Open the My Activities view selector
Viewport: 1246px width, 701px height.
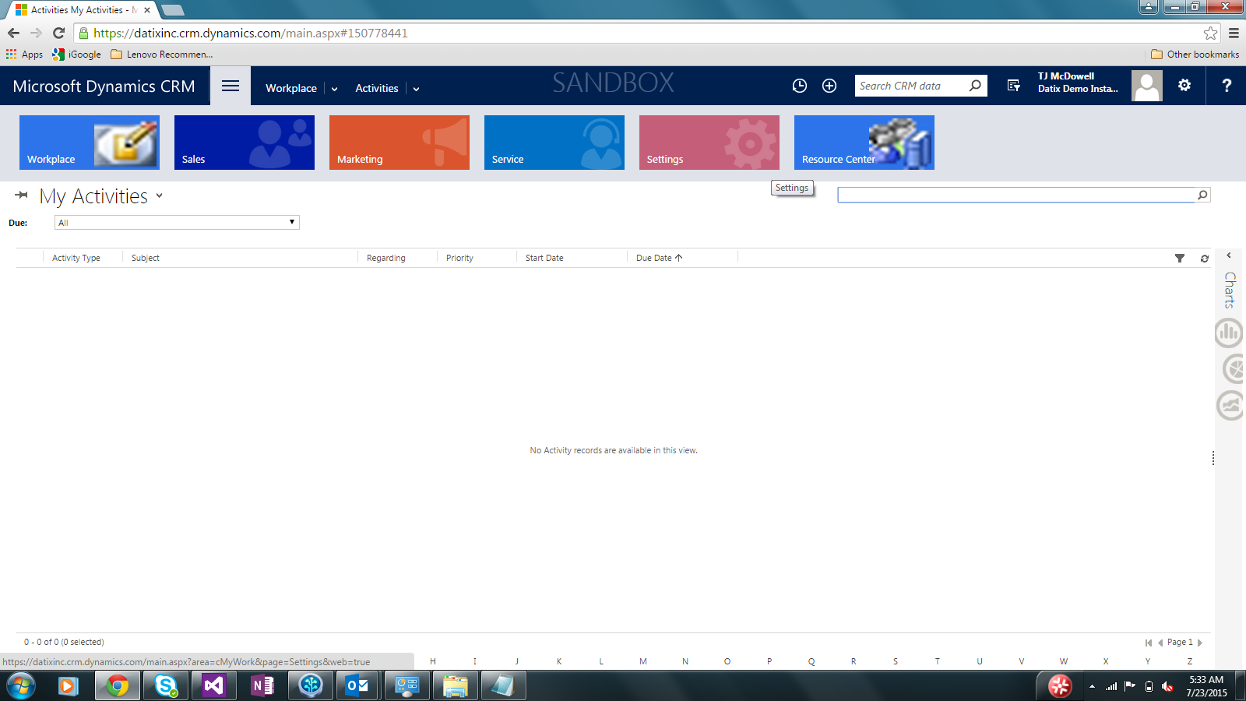159,196
